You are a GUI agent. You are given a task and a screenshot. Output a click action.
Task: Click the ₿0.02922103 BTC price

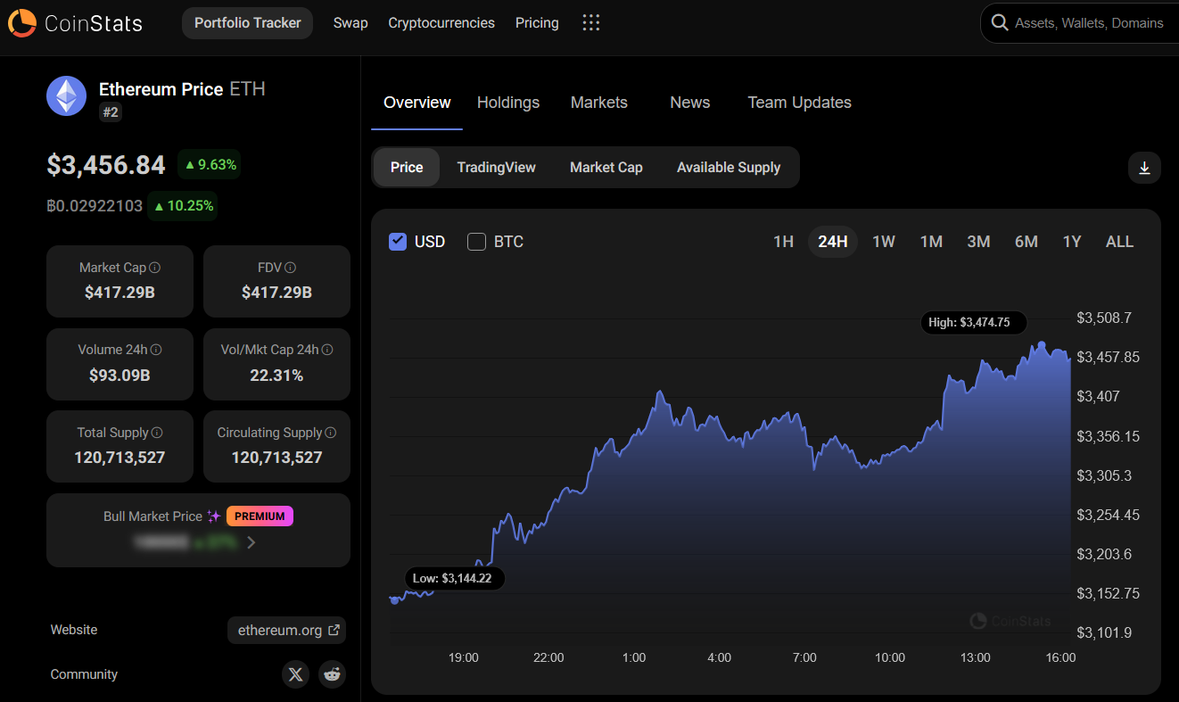[95, 206]
